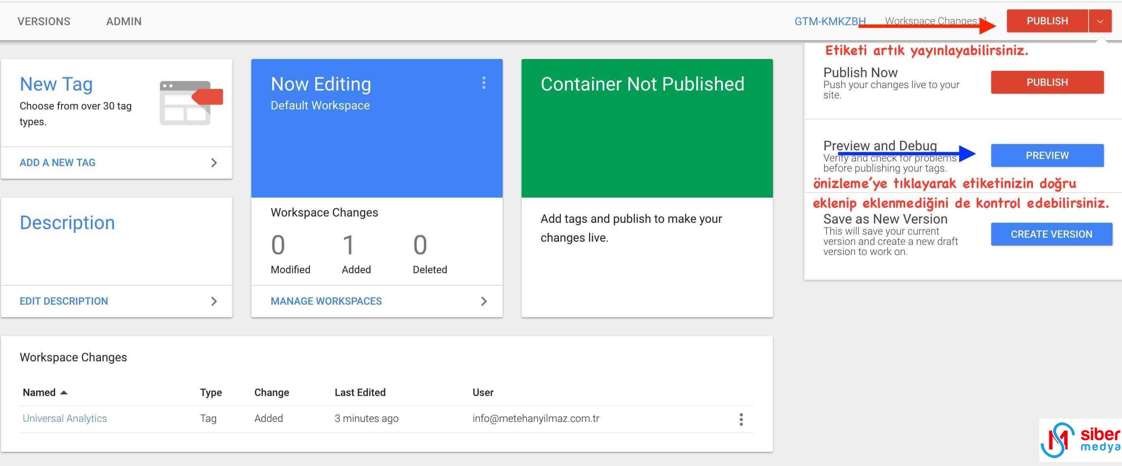Expand the Publish dropdown arrow
Image resolution: width=1122 pixels, height=466 pixels.
click(x=1100, y=21)
